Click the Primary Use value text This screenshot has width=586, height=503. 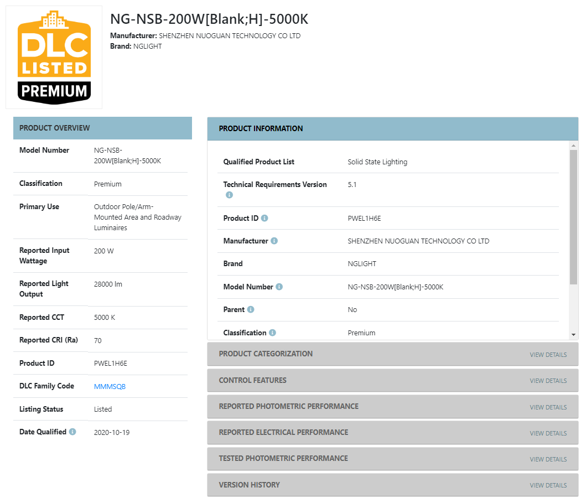click(138, 217)
